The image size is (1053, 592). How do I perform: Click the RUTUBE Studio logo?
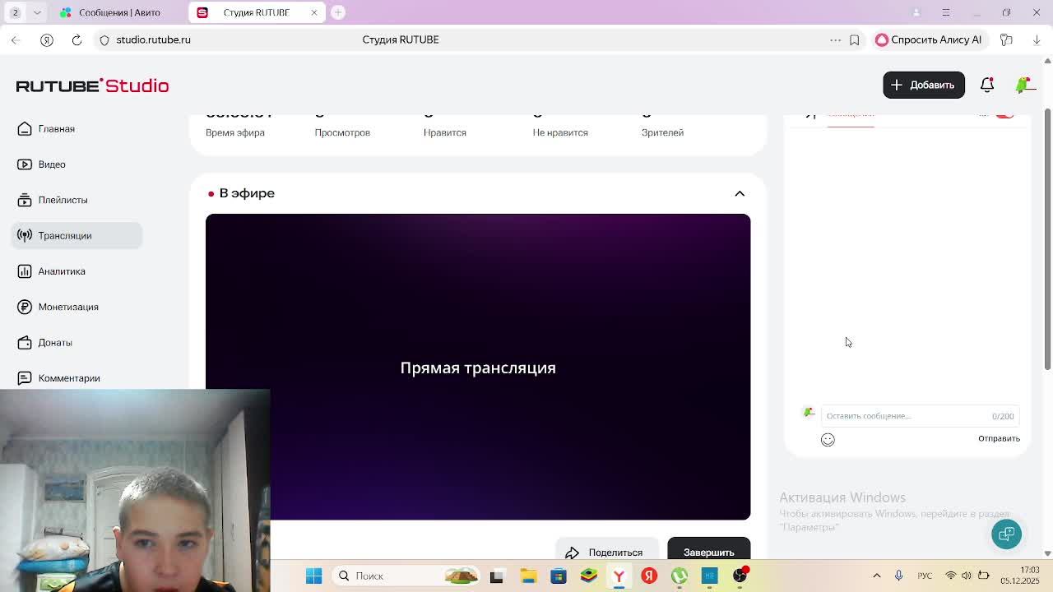(92, 86)
